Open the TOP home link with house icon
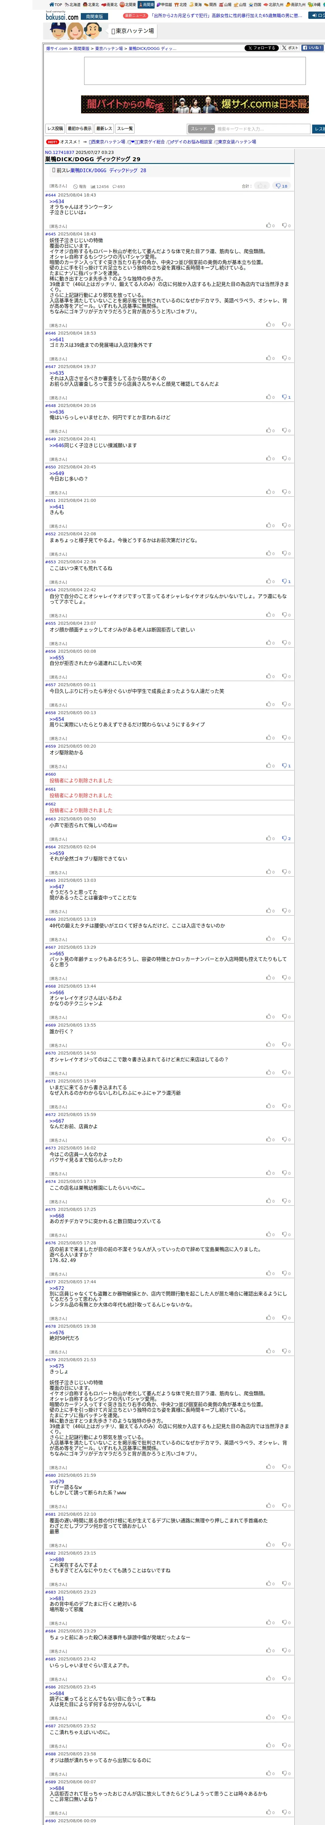325x1825 pixels. (56, 4)
